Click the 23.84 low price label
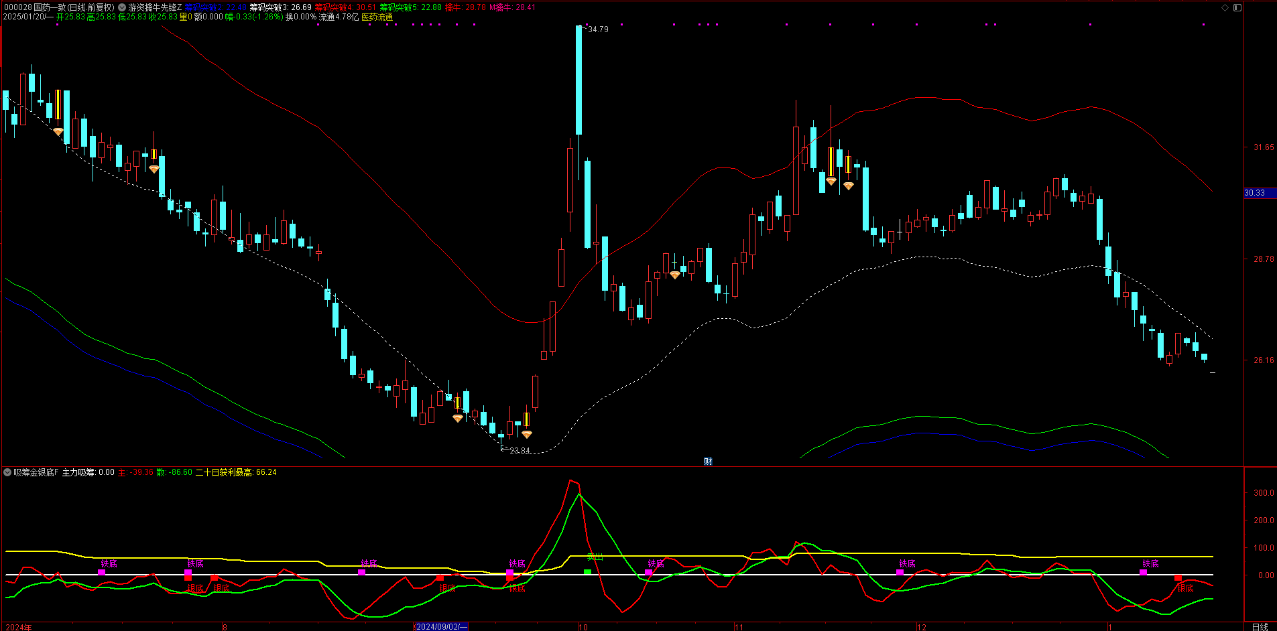Viewport: 1277px width, 631px height. point(520,451)
